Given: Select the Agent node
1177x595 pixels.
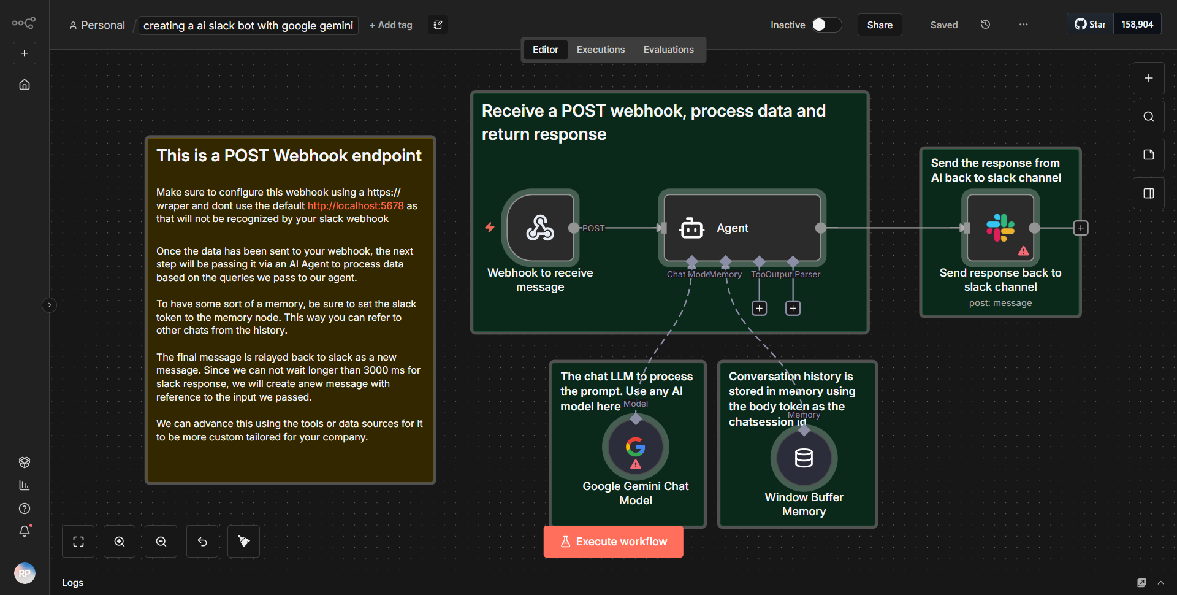Looking at the screenshot, I should coord(742,228).
